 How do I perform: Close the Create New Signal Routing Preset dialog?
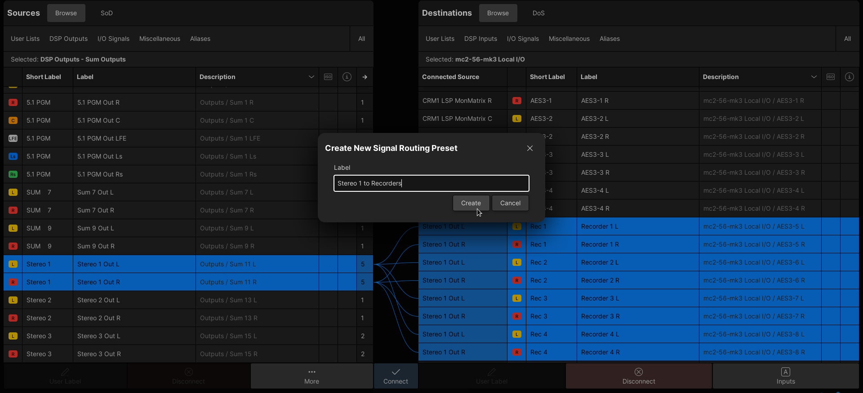pos(530,148)
